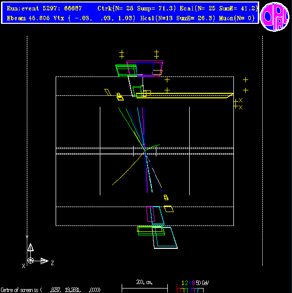Screen dimensions: 292x293
Task: Click the magenta 8 GeV legend label
Action: coord(193,283)
